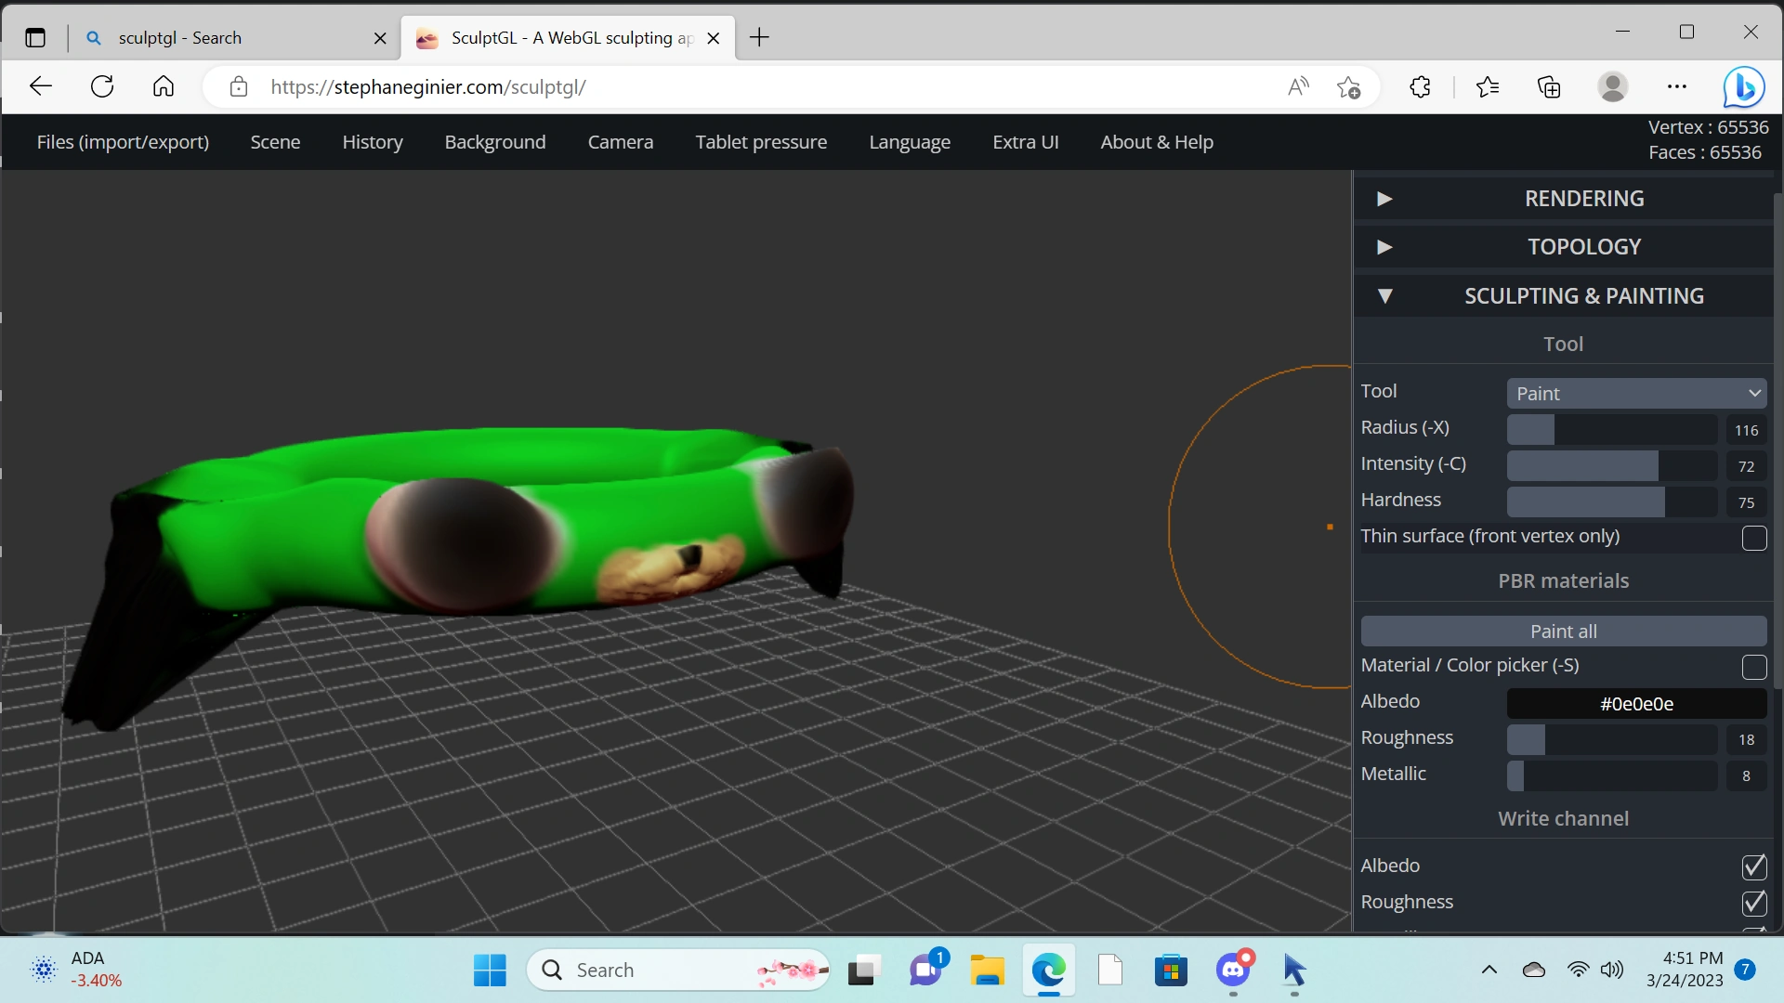Open the browser Favorites panel
This screenshot has width=1784, height=1003.
tap(1488, 86)
